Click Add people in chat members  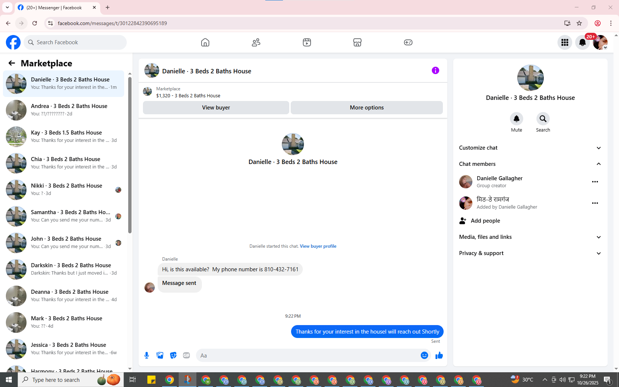point(480,221)
